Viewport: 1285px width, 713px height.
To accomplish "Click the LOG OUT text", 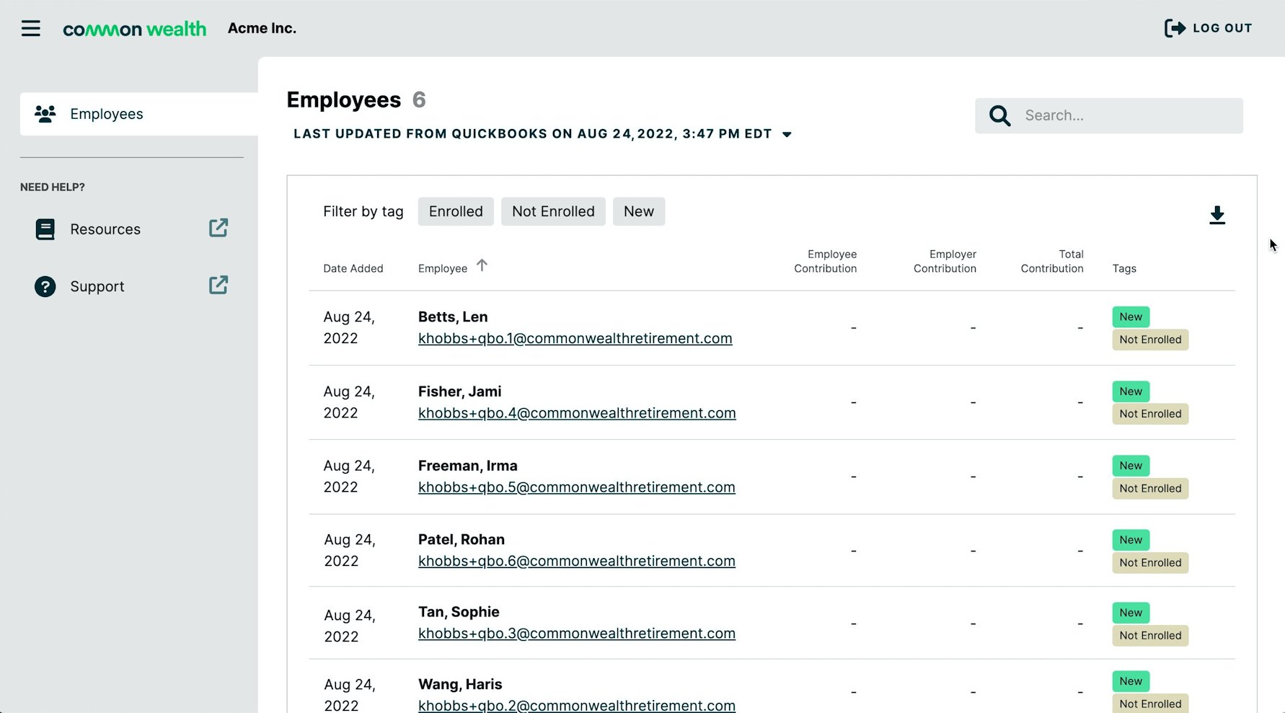I will [x=1222, y=28].
